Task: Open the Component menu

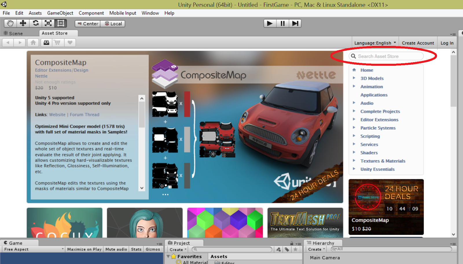Action: (x=91, y=13)
